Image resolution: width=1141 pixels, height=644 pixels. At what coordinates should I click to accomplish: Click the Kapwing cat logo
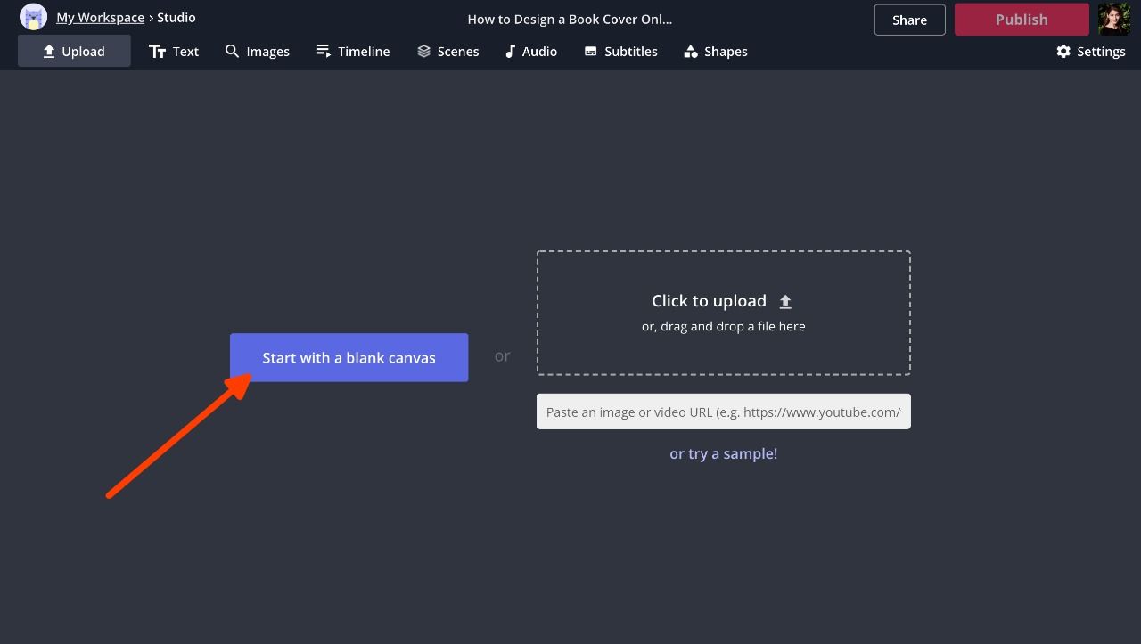point(33,17)
